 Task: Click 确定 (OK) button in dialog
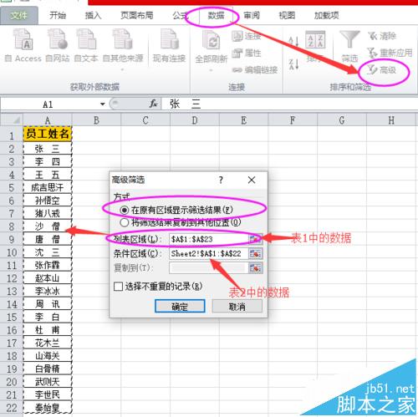(180, 307)
